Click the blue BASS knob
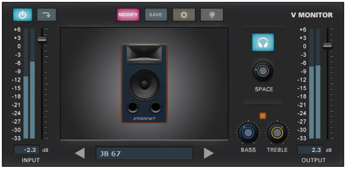The height and width of the screenshot is (169, 347). 248,133
